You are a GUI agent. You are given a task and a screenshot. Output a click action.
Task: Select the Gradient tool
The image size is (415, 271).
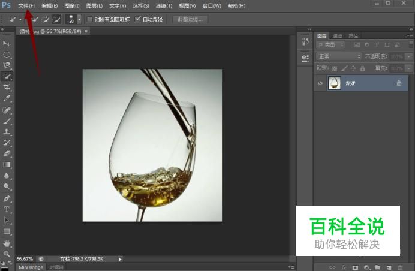pos(7,165)
